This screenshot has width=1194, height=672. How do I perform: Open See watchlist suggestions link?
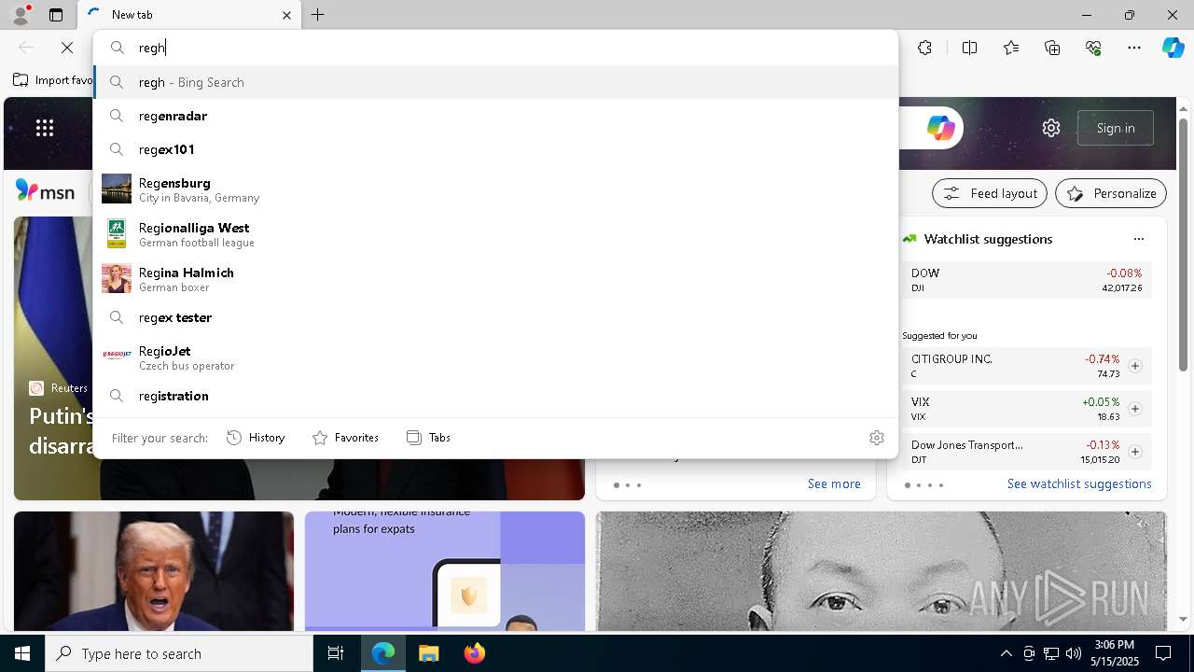pyautogui.click(x=1079, y=483)
